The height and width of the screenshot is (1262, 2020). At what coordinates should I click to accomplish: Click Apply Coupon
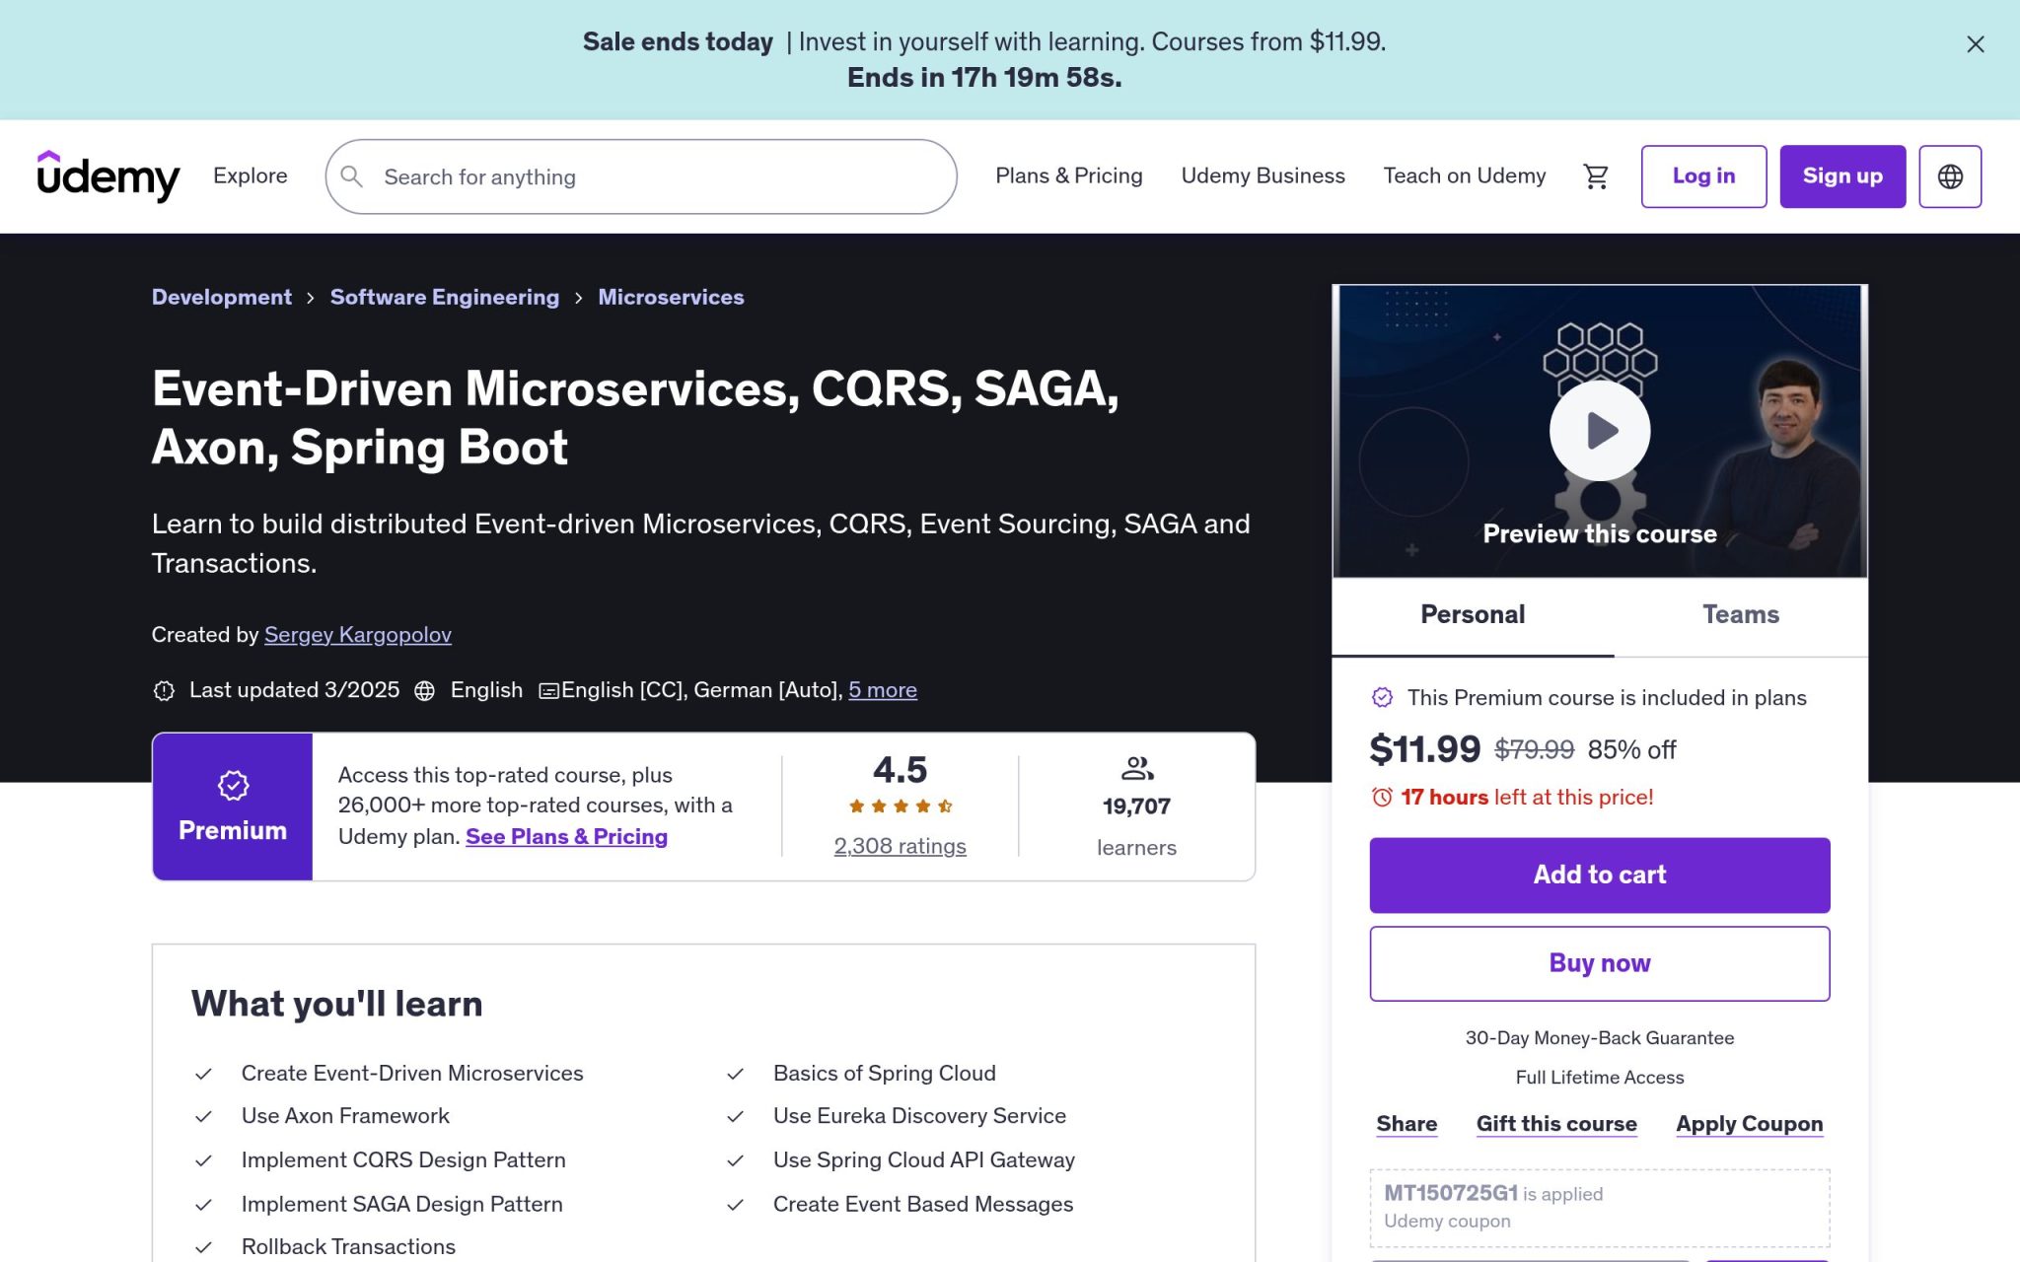click(x=1749, y=1124)
